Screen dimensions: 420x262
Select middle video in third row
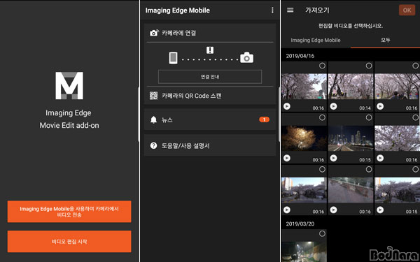(369, 169)
